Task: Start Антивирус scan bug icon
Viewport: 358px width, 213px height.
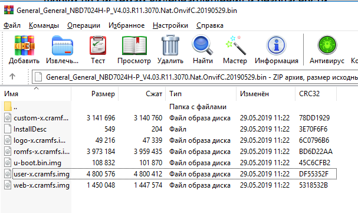Action: [x=327, y=45]
